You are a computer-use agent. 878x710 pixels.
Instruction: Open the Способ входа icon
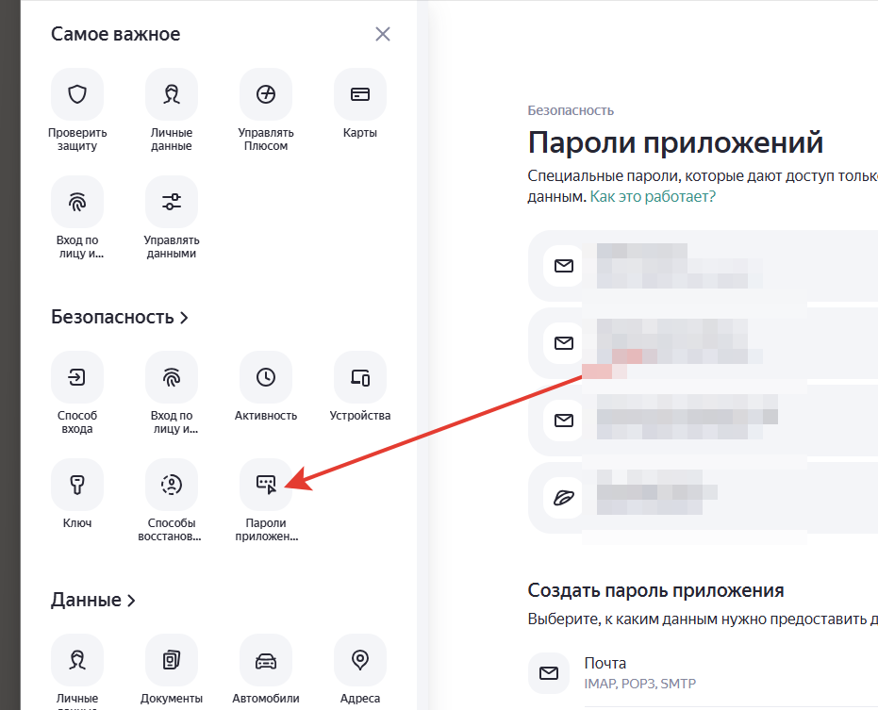tap(77, 377)
